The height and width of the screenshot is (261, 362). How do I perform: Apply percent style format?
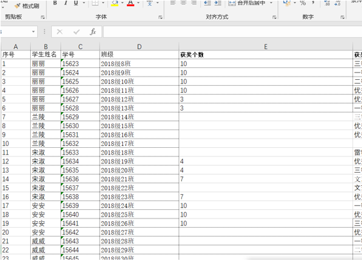(x=302, y=3)
